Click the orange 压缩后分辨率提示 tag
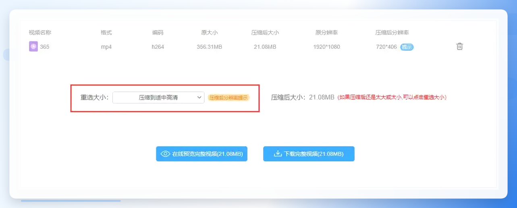517x208 pixels. pos(229,97)
